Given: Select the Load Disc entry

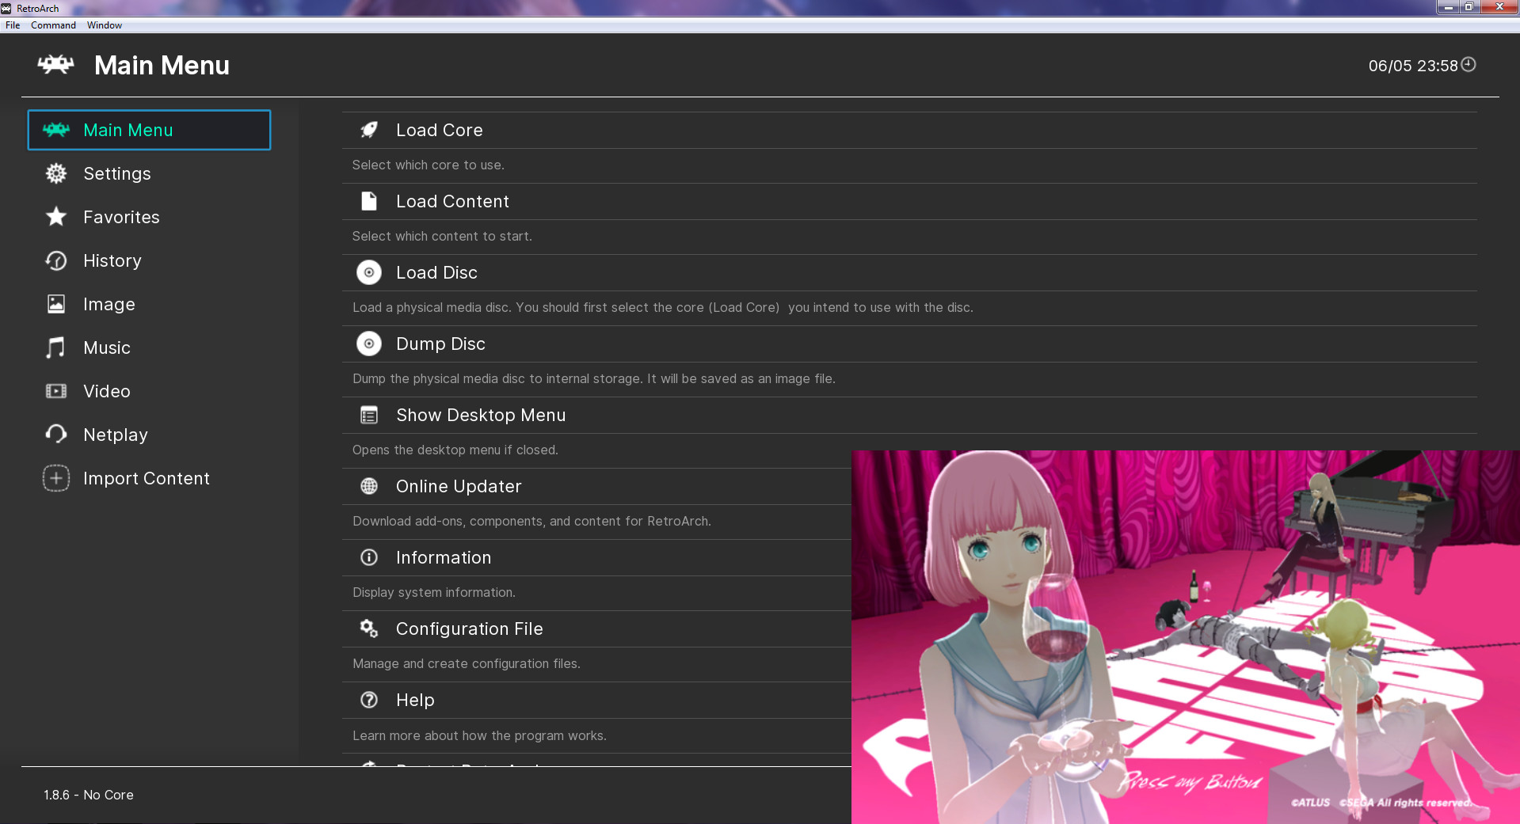Looking at the screenshot, I should [909, 272].
